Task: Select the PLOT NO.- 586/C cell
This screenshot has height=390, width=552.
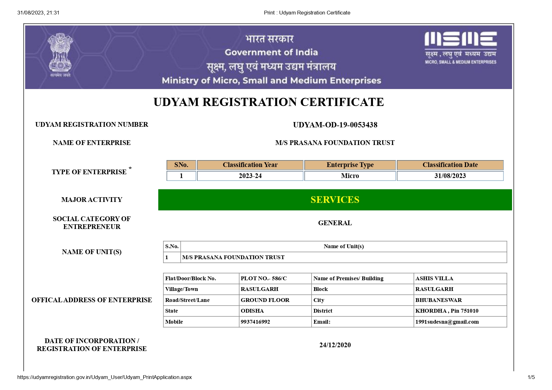Action: [275, 278]
